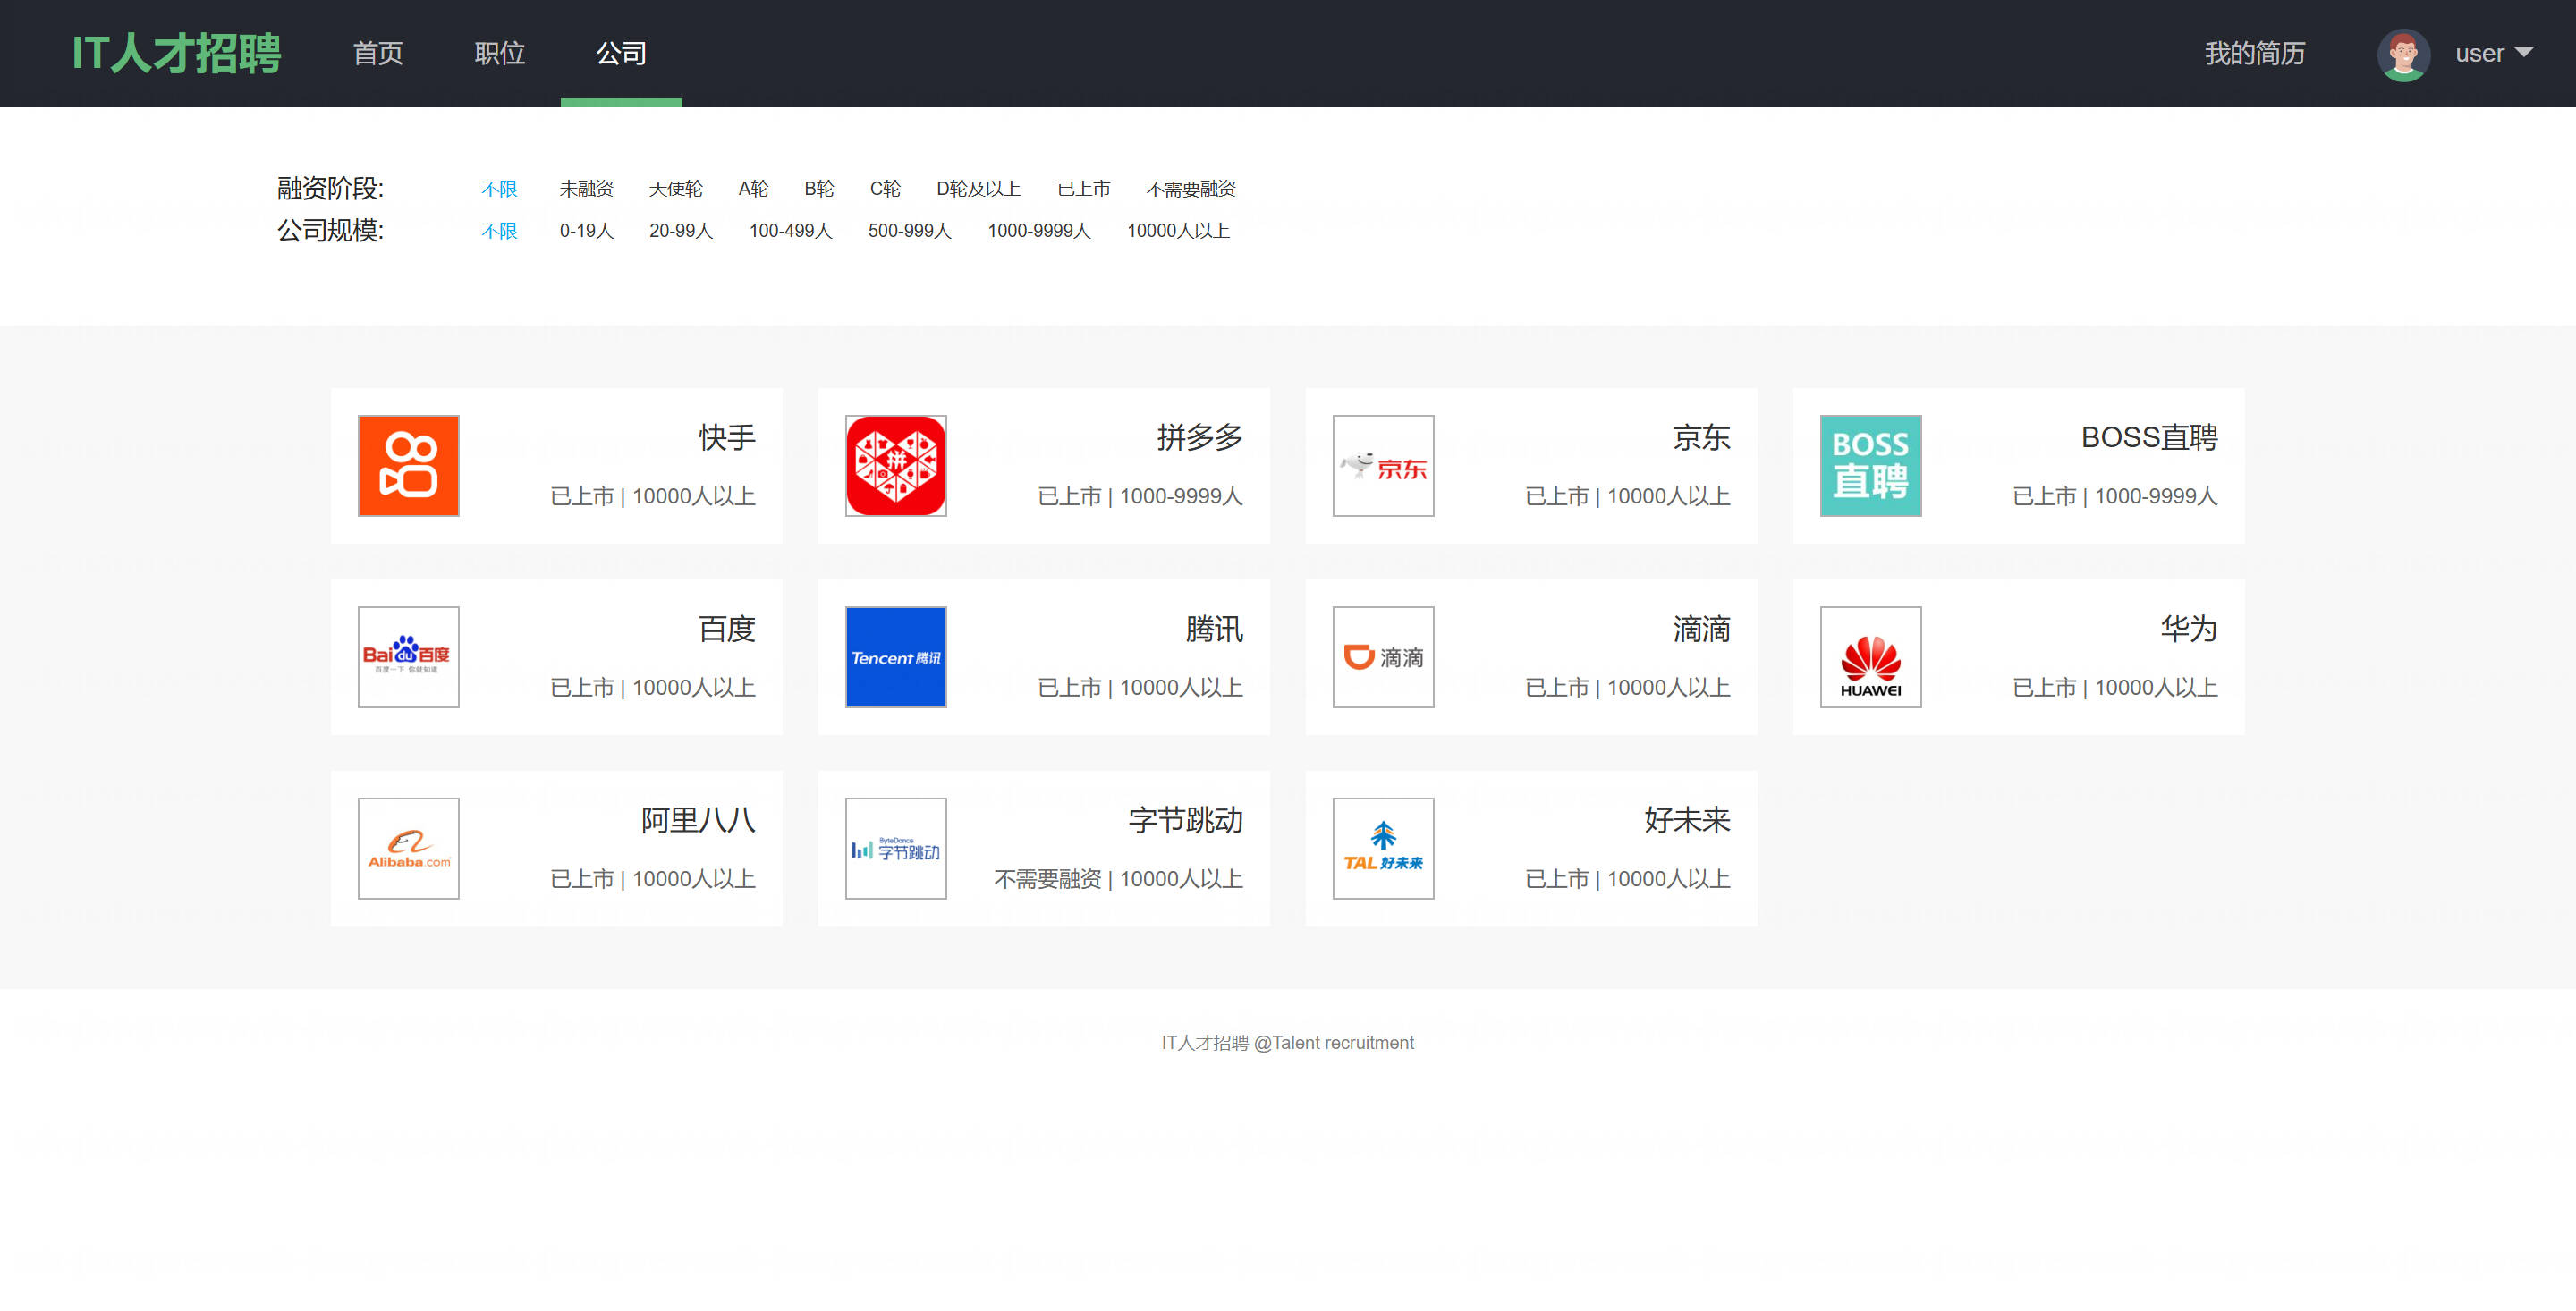Open the Kuaishou company logo

(408, 466)
